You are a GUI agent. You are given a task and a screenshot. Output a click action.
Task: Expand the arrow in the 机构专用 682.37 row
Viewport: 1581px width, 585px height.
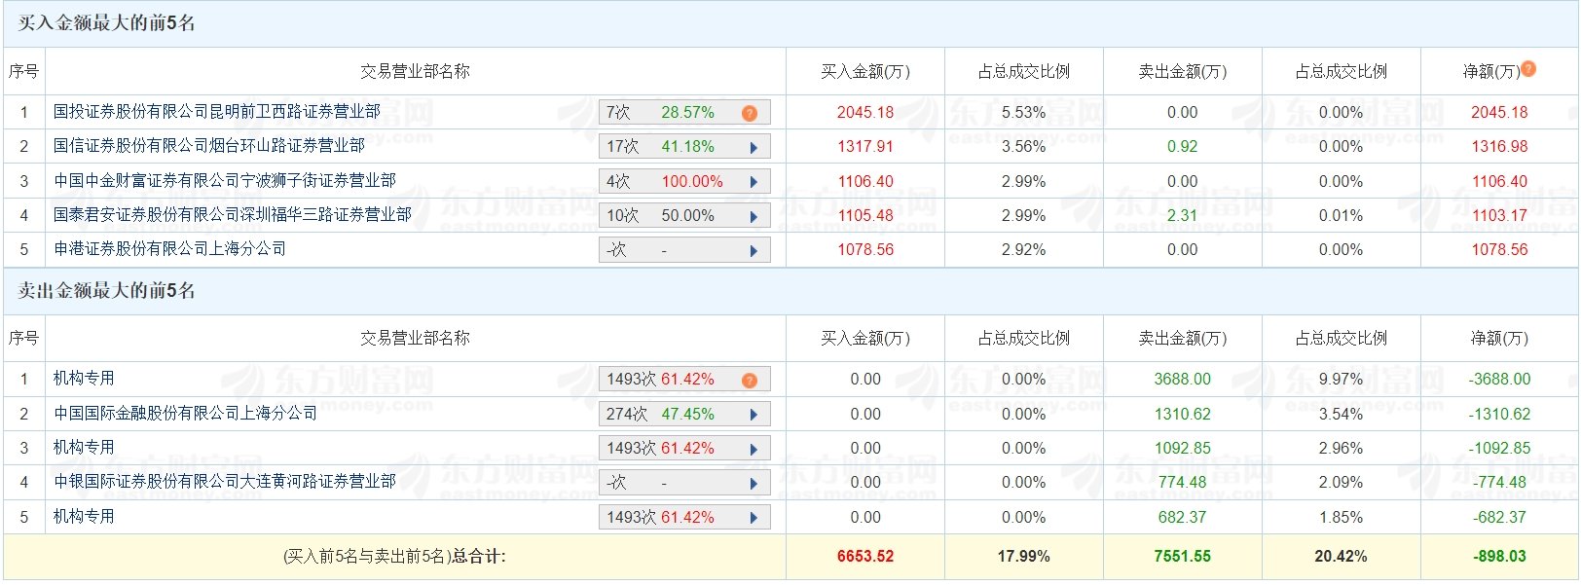[754, 518]
